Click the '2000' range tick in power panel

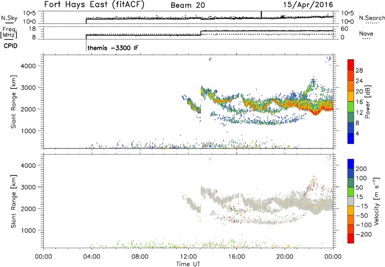[x=28, y=109]
